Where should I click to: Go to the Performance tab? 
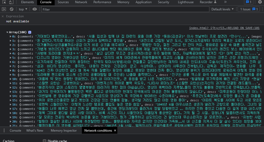click(x=102, y=2)
